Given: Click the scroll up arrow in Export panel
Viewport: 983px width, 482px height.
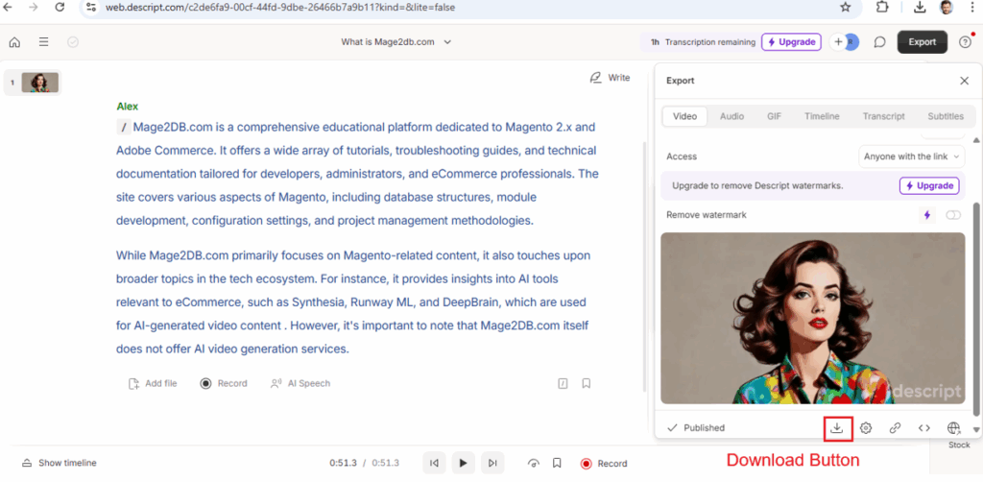Looking at the screenshot, I should click(x=976, y=139).
